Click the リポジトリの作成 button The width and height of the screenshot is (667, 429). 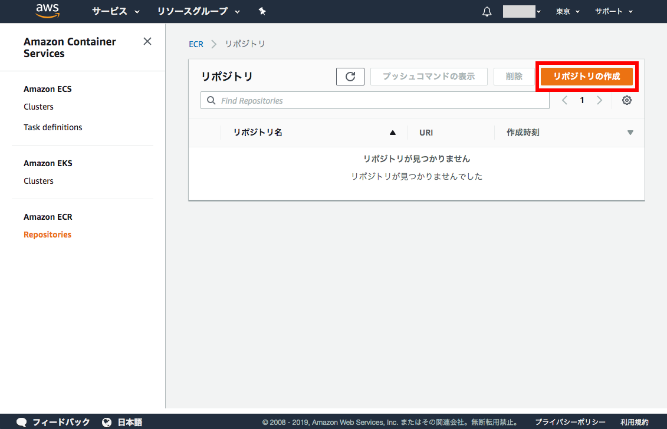587,77
